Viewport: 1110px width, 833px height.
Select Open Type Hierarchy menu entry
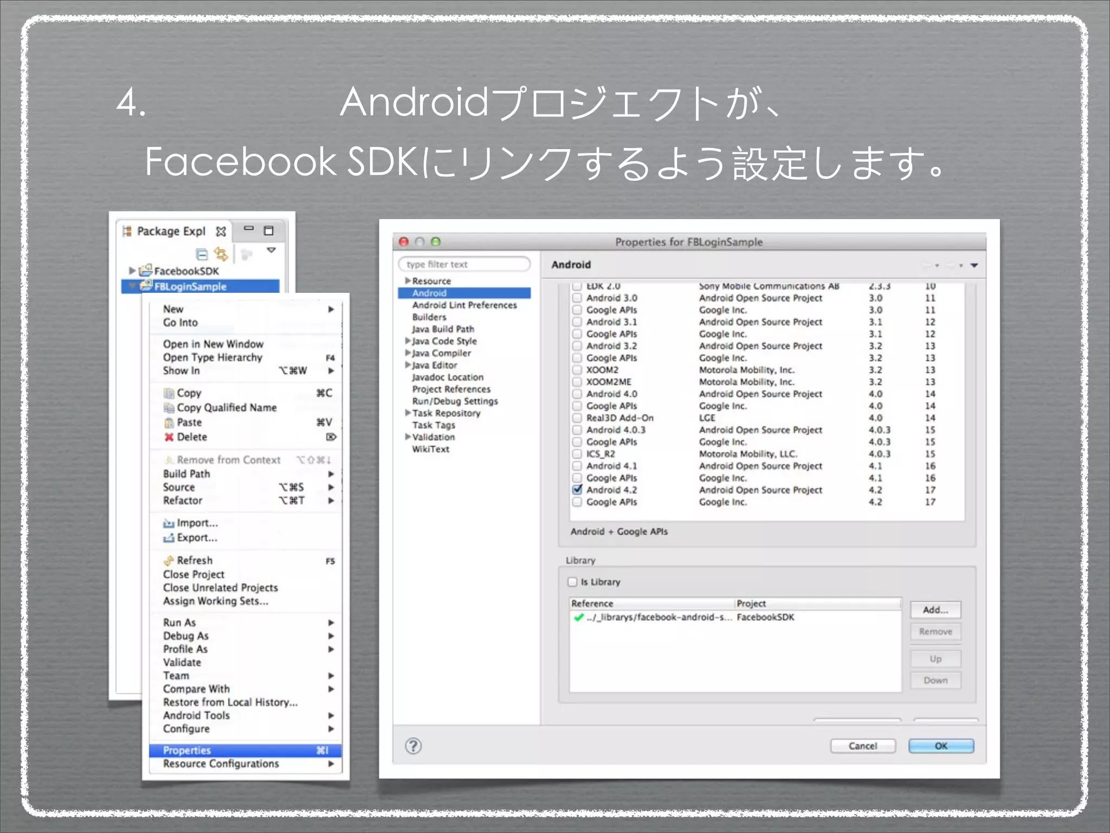[246, 357]
